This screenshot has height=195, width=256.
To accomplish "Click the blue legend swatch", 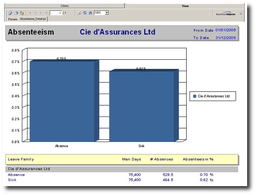I will pyautogui.click(x=195, y=96).
